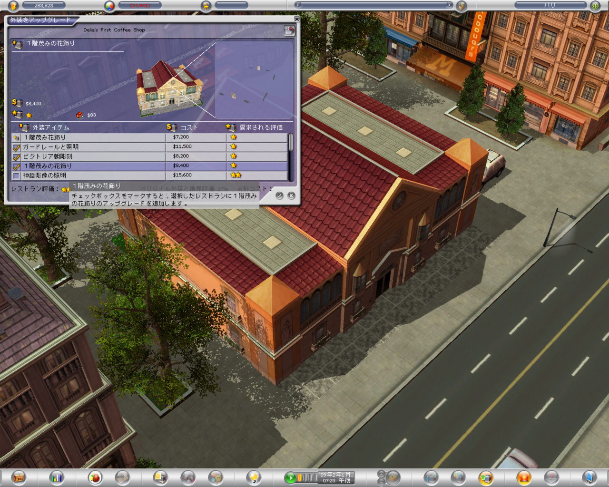Open the bar chart statistics icon
This screenshot has height=487, width=609.
point(56,477)
